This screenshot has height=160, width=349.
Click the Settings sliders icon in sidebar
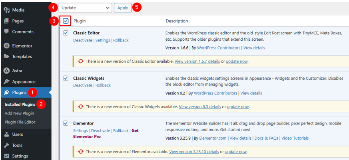click(7, 156)
